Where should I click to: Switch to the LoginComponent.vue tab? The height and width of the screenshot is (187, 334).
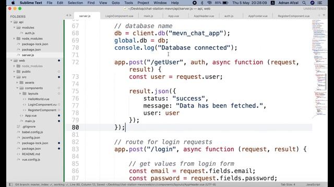coord(120,16)
